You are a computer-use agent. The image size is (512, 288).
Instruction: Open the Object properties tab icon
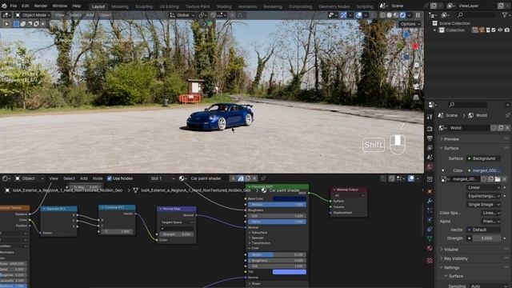coord(430,191)
